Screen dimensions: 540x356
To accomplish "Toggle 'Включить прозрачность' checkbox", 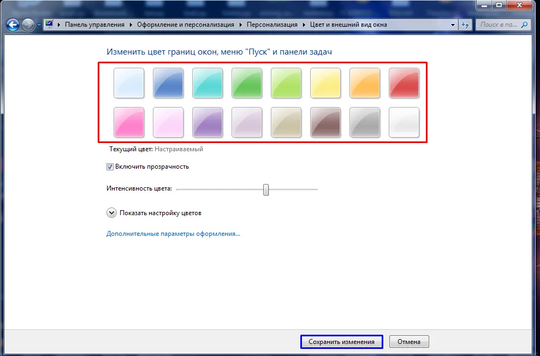I will click(110, 167).
